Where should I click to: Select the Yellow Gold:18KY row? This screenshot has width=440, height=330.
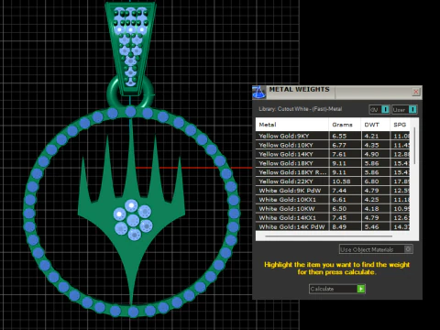pyautogui.click(x=333, y=163)
